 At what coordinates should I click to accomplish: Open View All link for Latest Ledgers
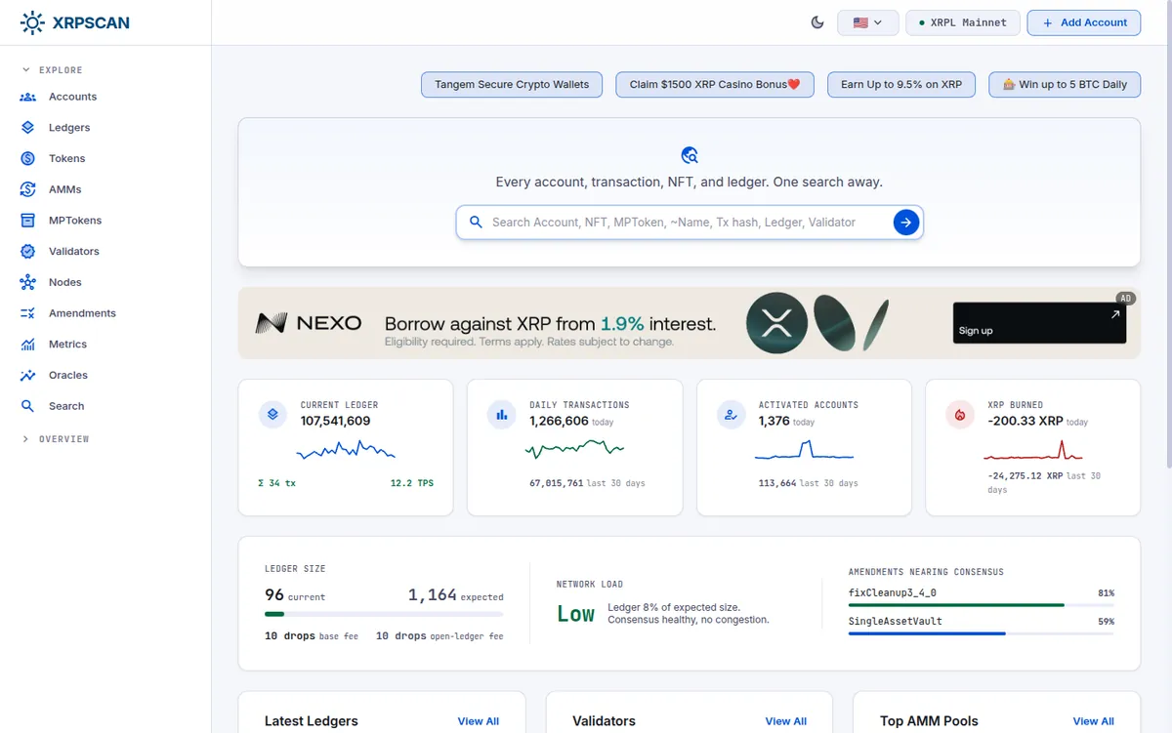(x=479, y=721)
